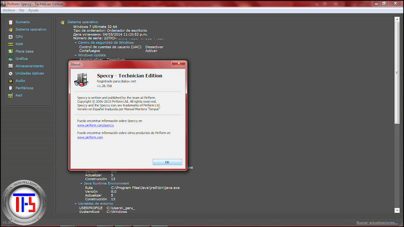Click the Gráfica monitor icon
The height and width of the screenshot is (227, 404).
point(10,59)
